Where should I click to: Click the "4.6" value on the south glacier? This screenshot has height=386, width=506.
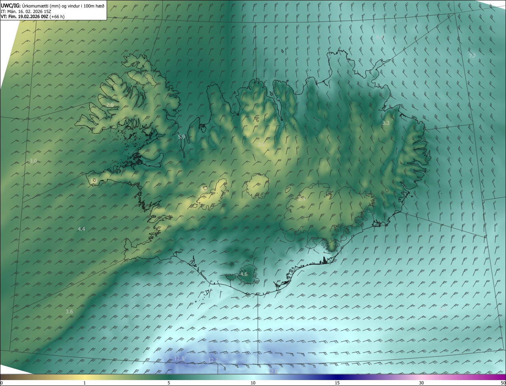click(244, 274)
